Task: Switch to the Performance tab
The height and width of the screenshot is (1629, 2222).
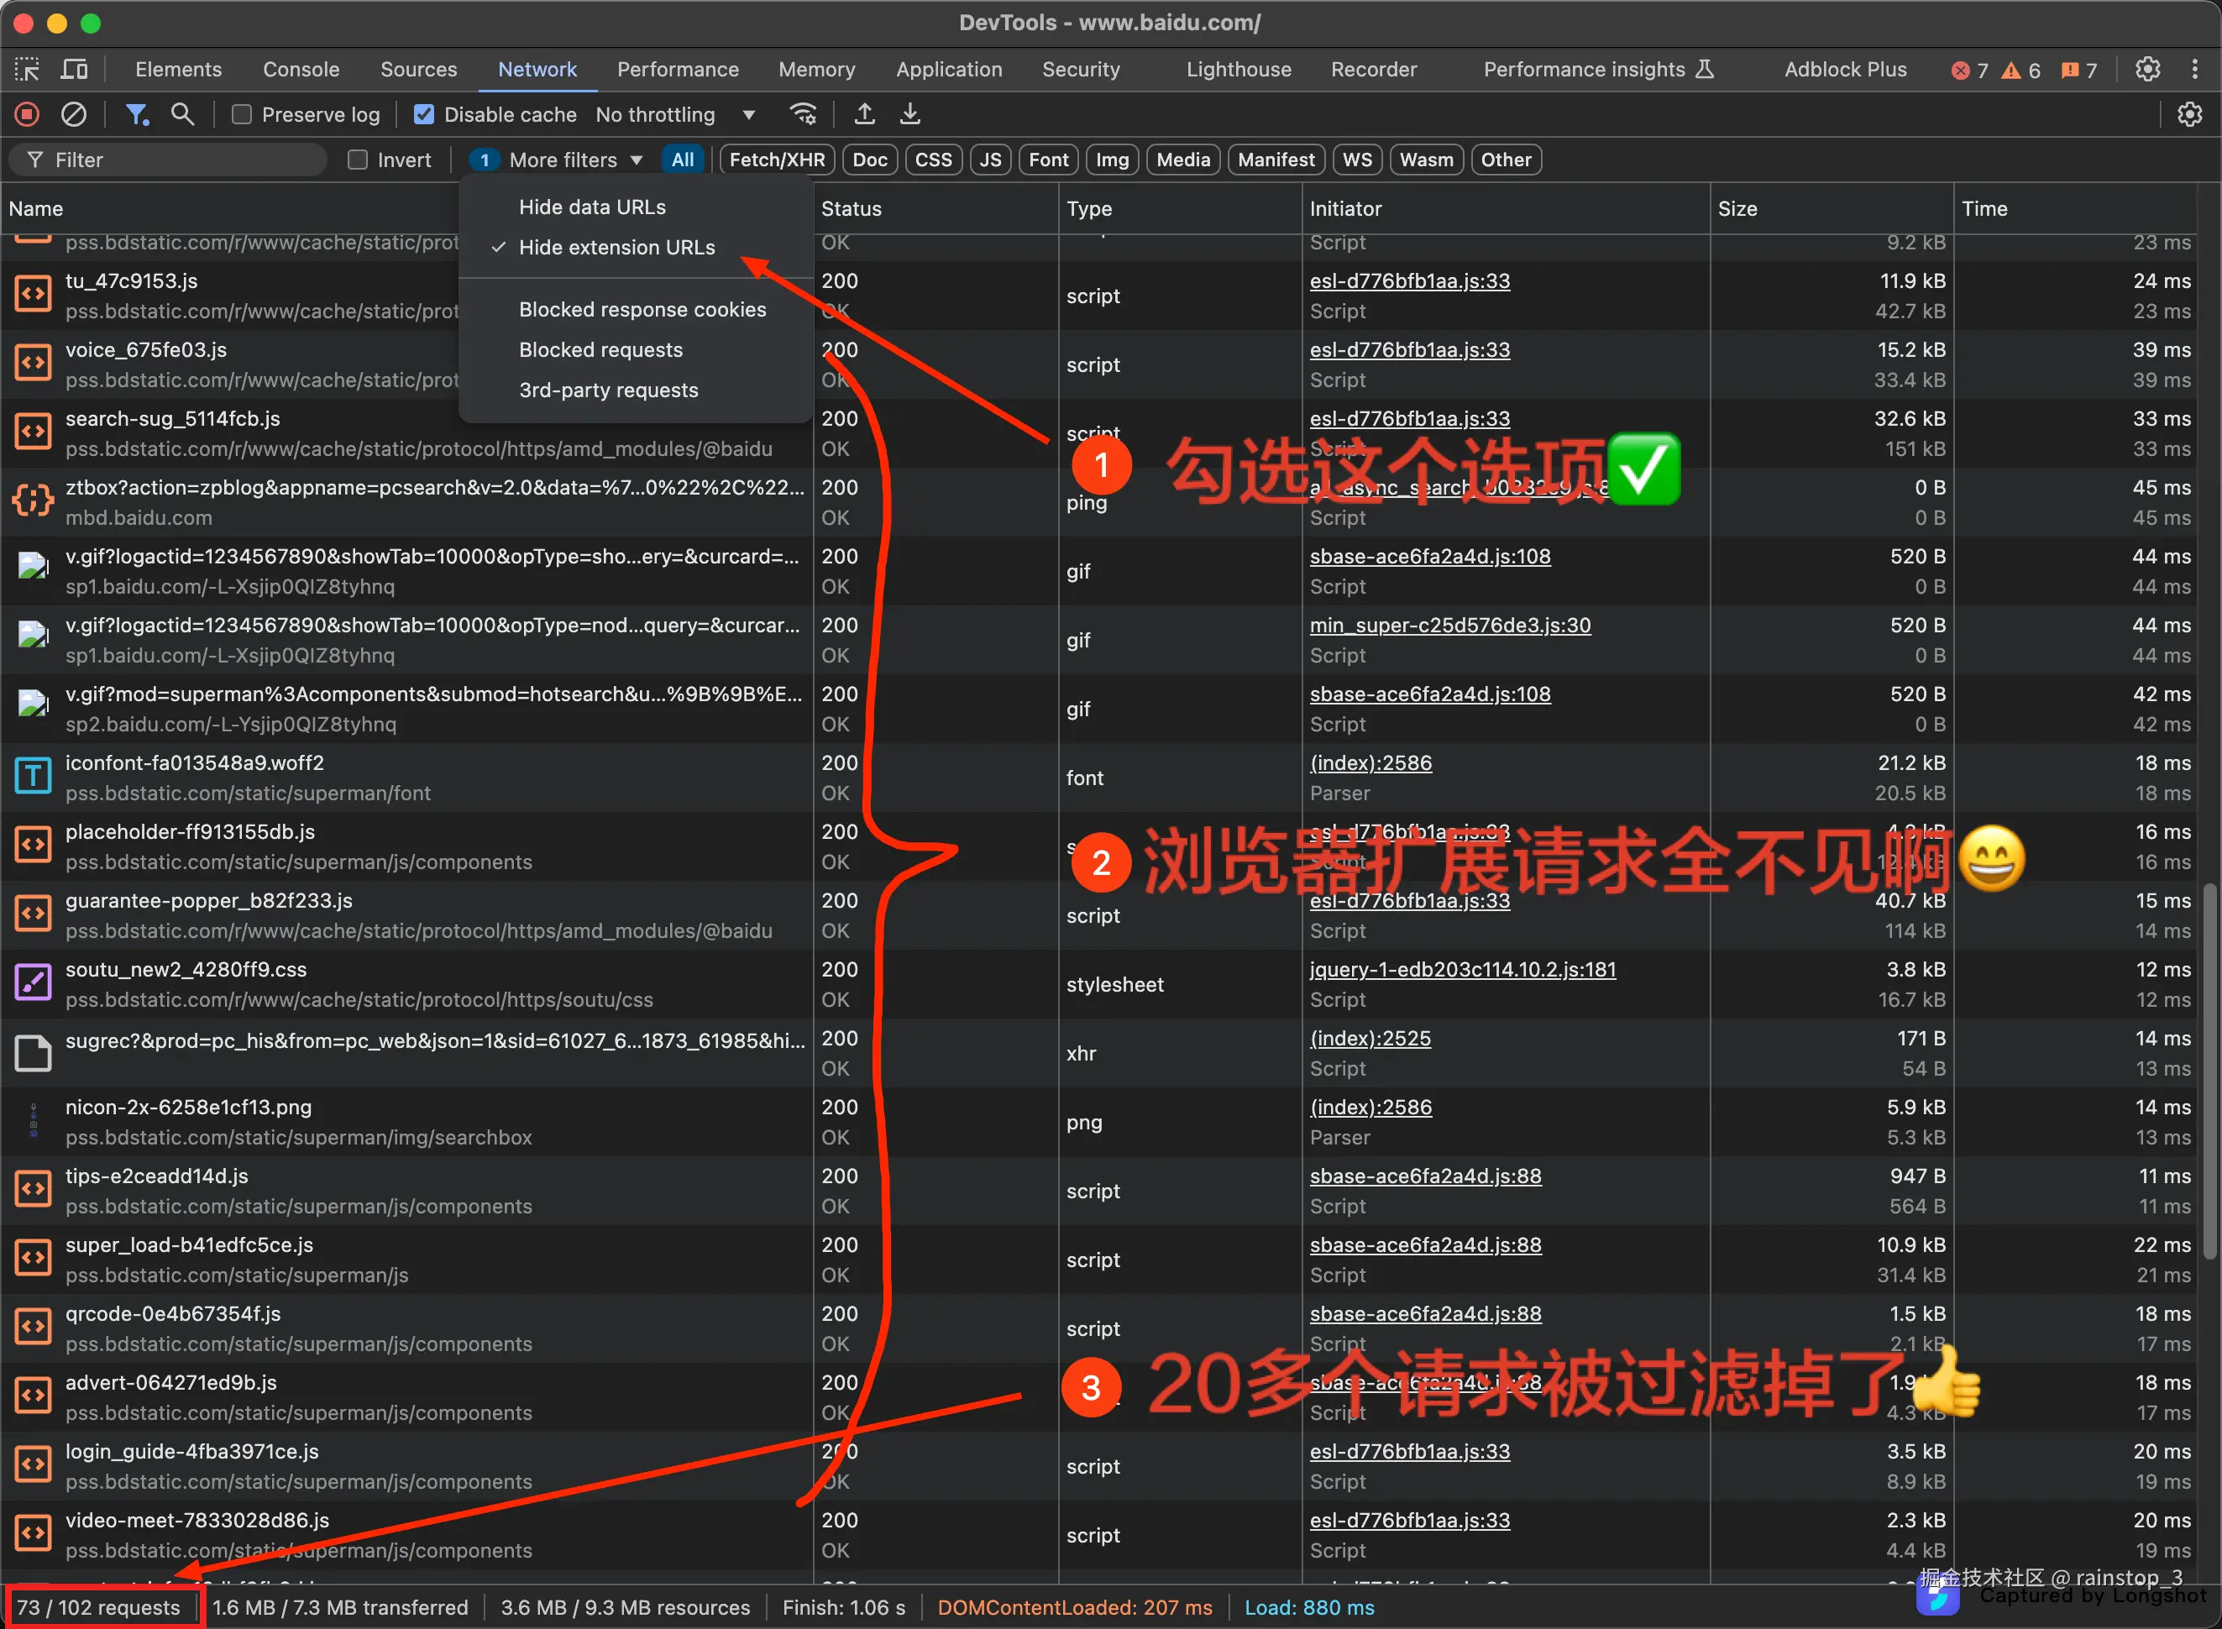Action: [678, 69]
